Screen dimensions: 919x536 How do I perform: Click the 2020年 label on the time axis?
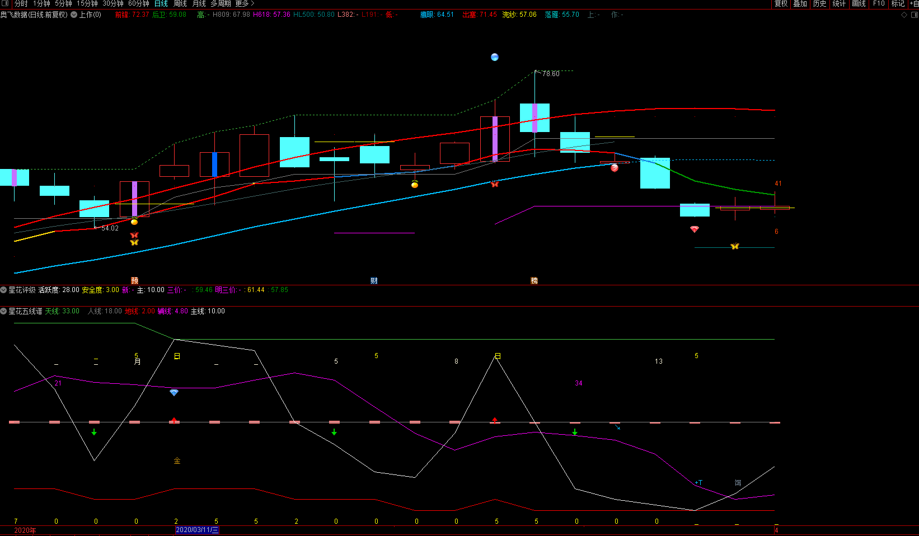25,530
